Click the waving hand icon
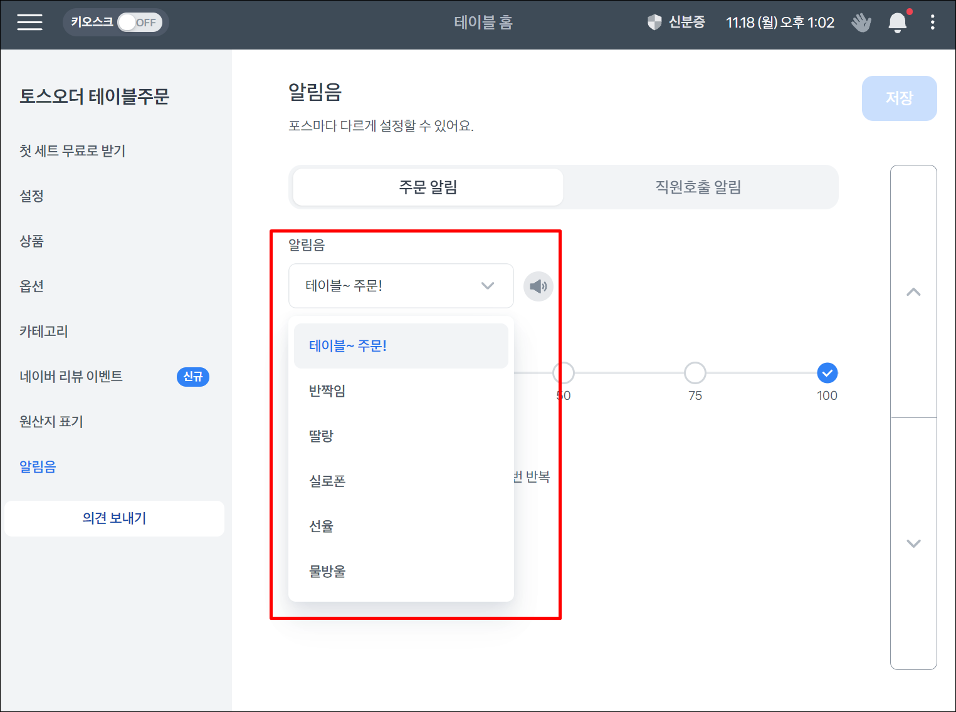Screen dimensions: 956x712 coord(861,23)
